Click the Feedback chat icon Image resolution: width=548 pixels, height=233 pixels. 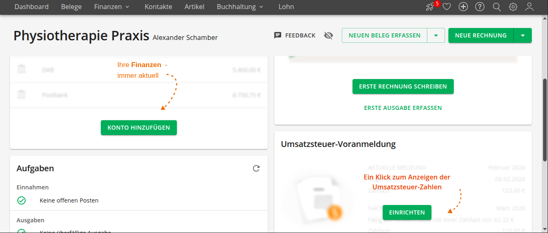click(278, 35)
